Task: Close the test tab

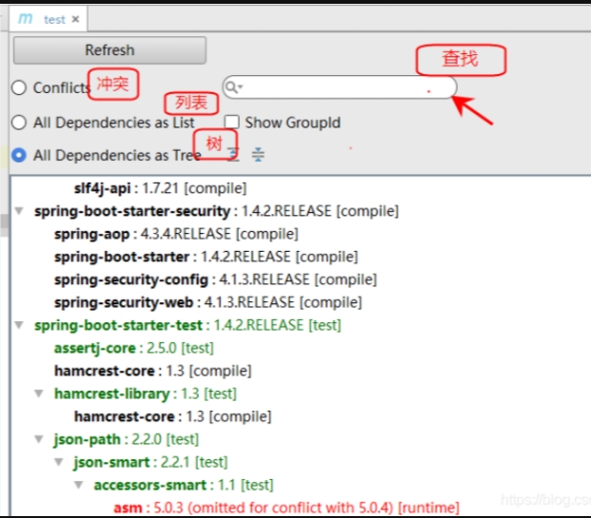Action: pyautogui.click(x=75, y=19)
